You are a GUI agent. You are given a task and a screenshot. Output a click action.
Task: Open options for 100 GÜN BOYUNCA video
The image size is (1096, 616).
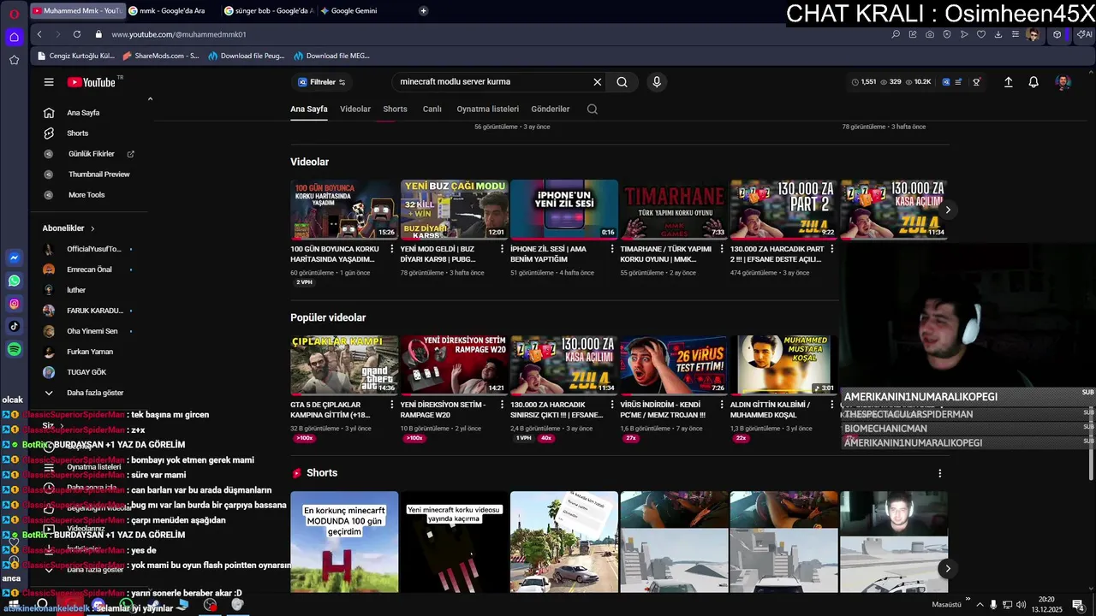(392, 249)
